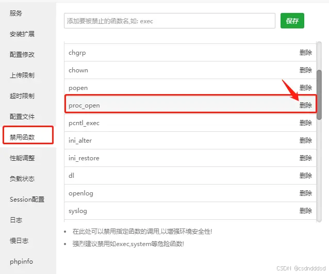The width and height of the screenshot is (329, 274).
Task: Open the 负载状态 tab
Action: coord(22,178)
